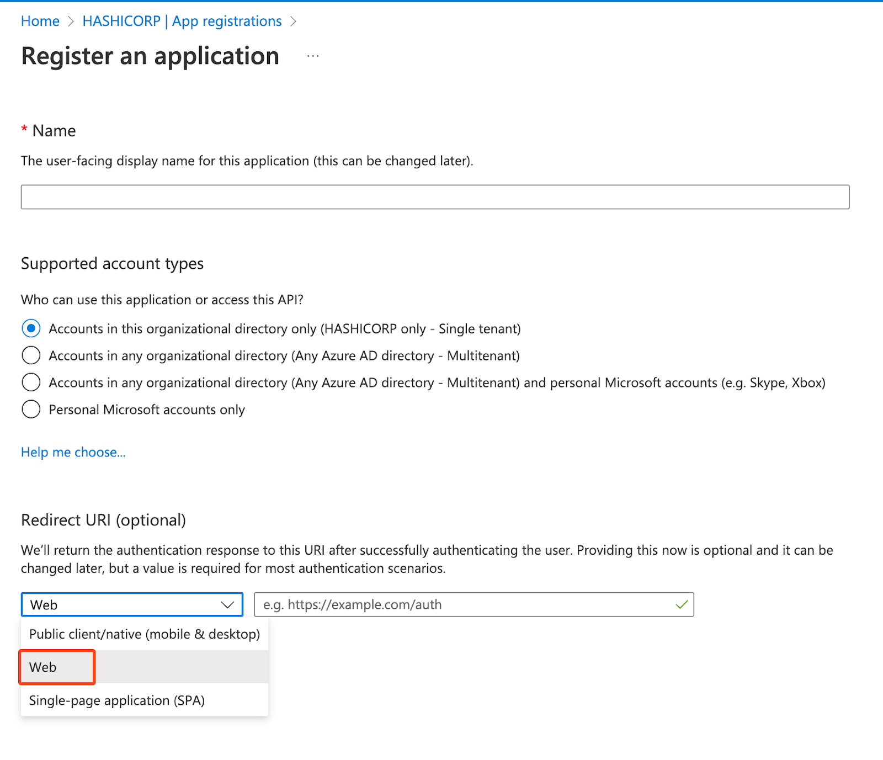Choose Single-page application (SPA) option
883x760 pixels.
(x=116, y=700)
